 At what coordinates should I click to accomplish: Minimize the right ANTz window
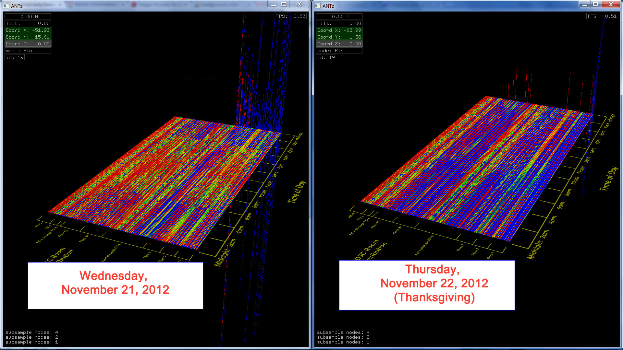[x=584, y=5]
